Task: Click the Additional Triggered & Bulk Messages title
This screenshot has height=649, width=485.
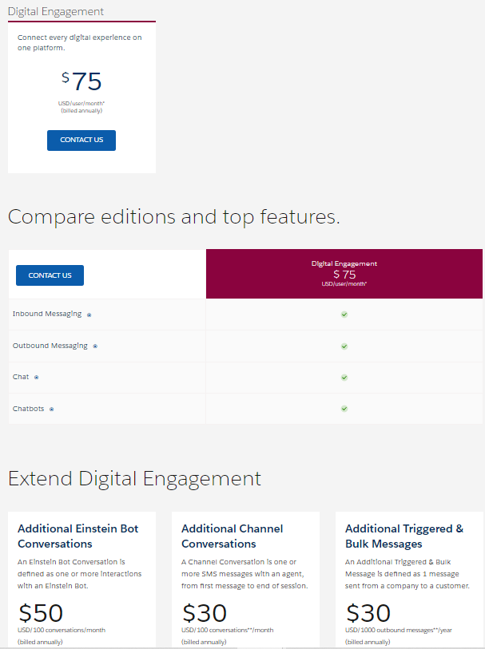Action: (404, 536)
